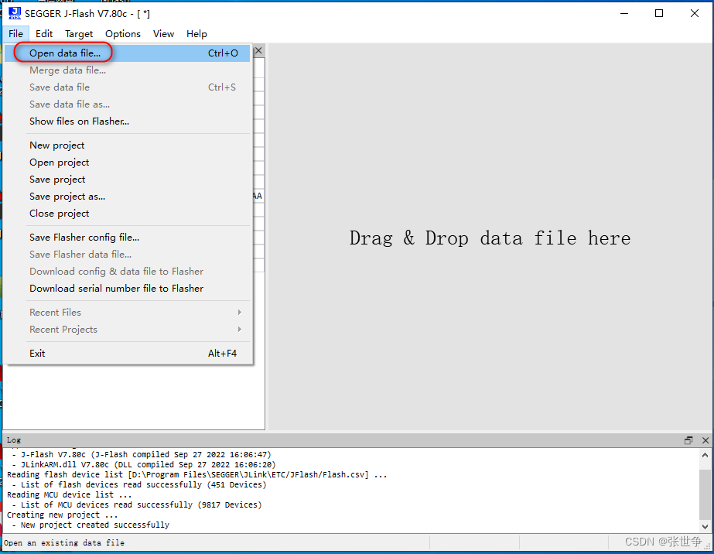This screenshot has height=554, width=714.
Task: Open the Options menu
Action: [x=123, y=34]
